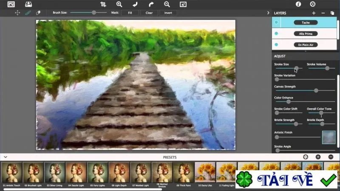The image size is (340, 191).
Task: Click the mask Fill button
Action: coord(130,13)
